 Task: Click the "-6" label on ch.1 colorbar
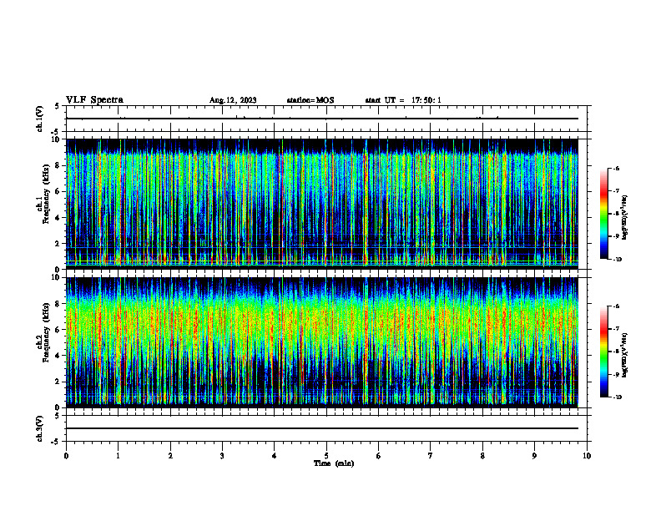[616, 169]
